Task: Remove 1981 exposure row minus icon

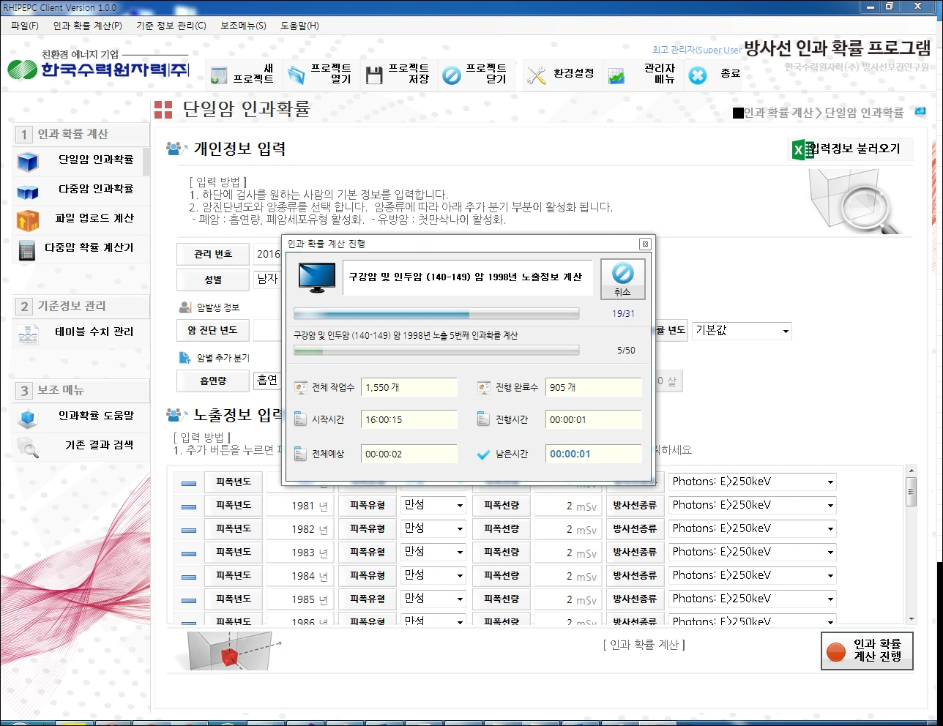Action: pyautogui.click(x=189, y=506)
